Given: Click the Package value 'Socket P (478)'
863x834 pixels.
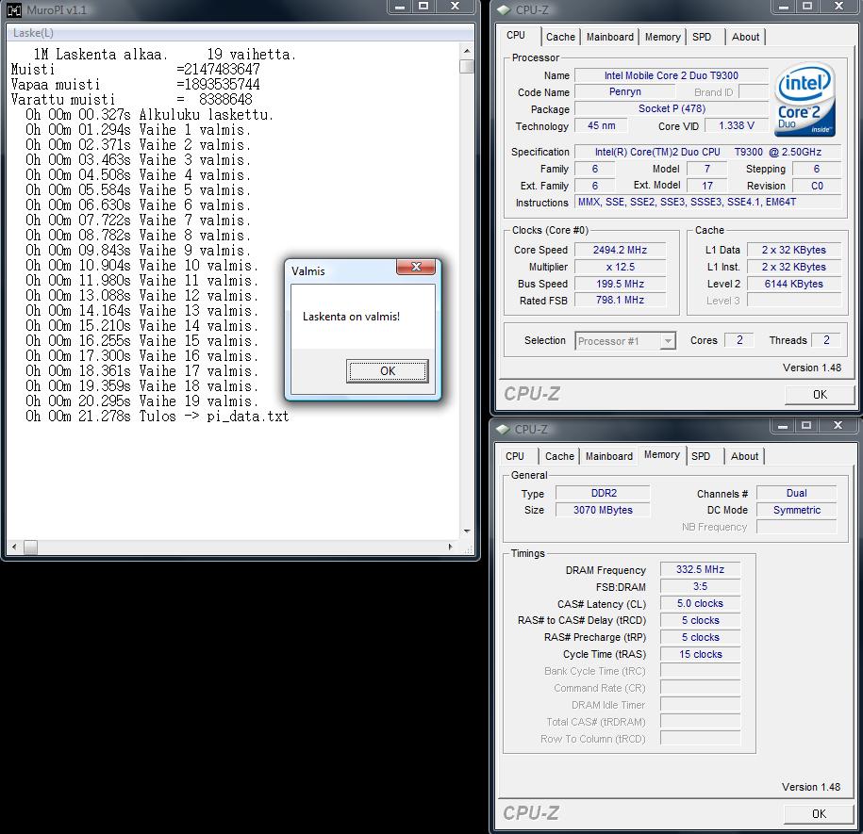Looking at the screenshot, I should coord(671,109).
